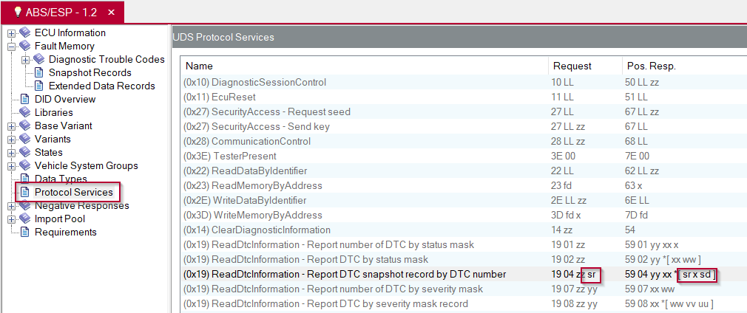The image size is (747, 313).
Task: Switch to the ABS/ESP - 1.2 tab
Action: (x=61, y=13)
